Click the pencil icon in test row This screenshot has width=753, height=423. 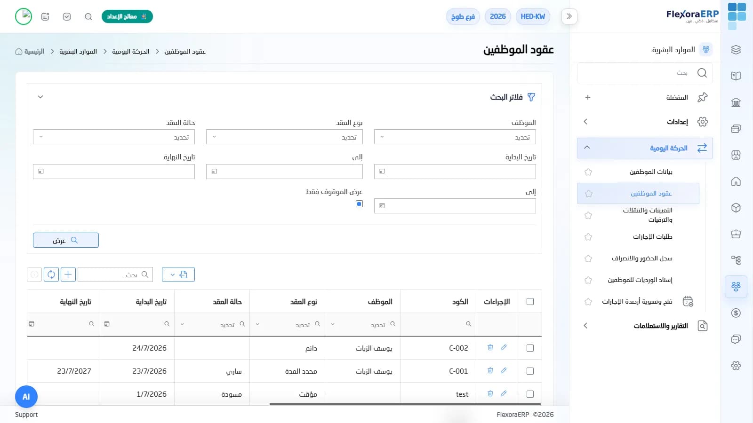(x=504, y=394)
